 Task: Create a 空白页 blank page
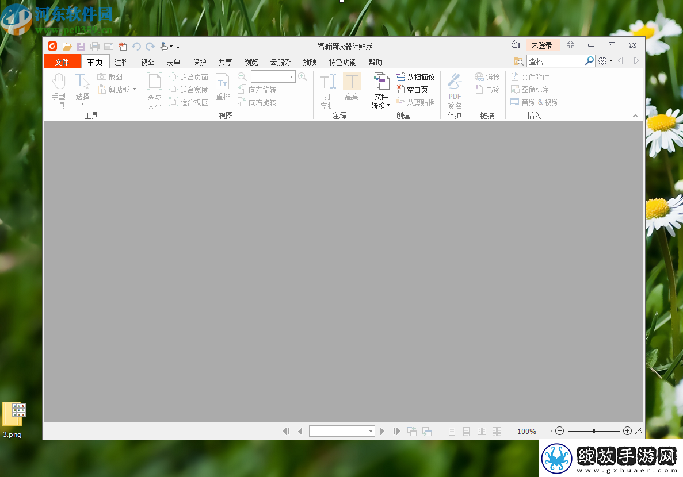412,90
